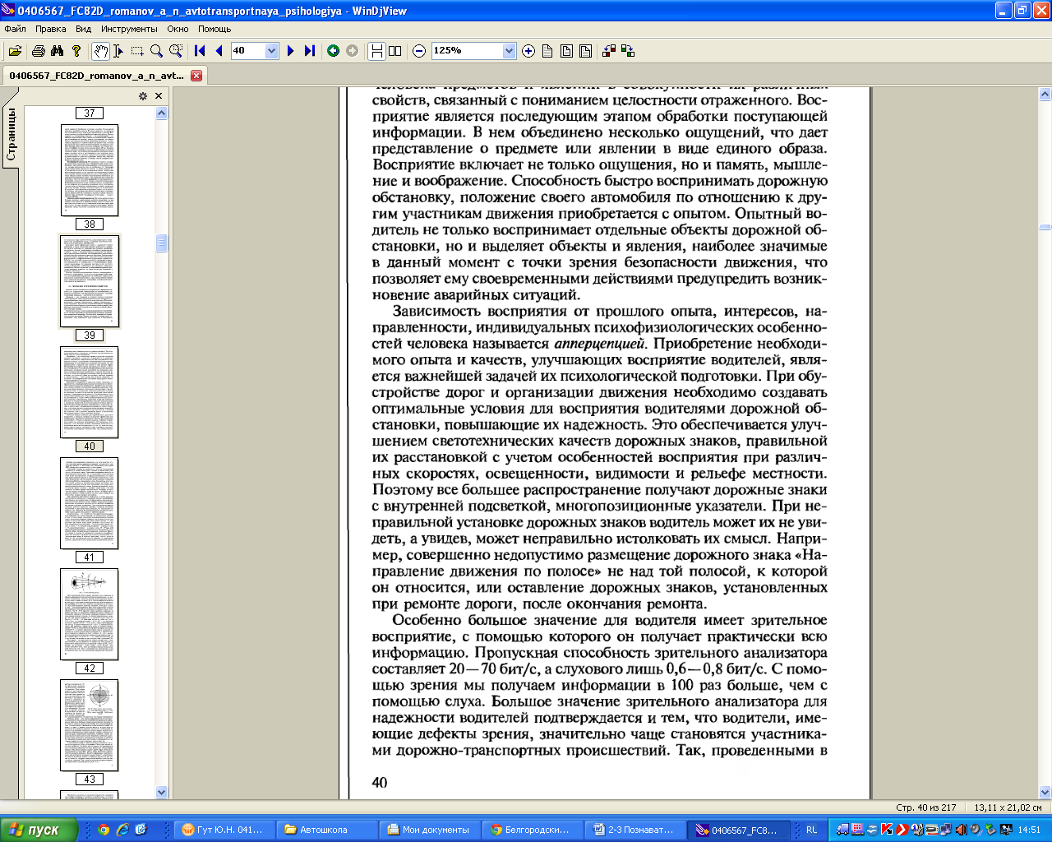This screenshot has height=842, width=1052.
Task: Click the document scrollbar down arrow
Action: 1045,792
